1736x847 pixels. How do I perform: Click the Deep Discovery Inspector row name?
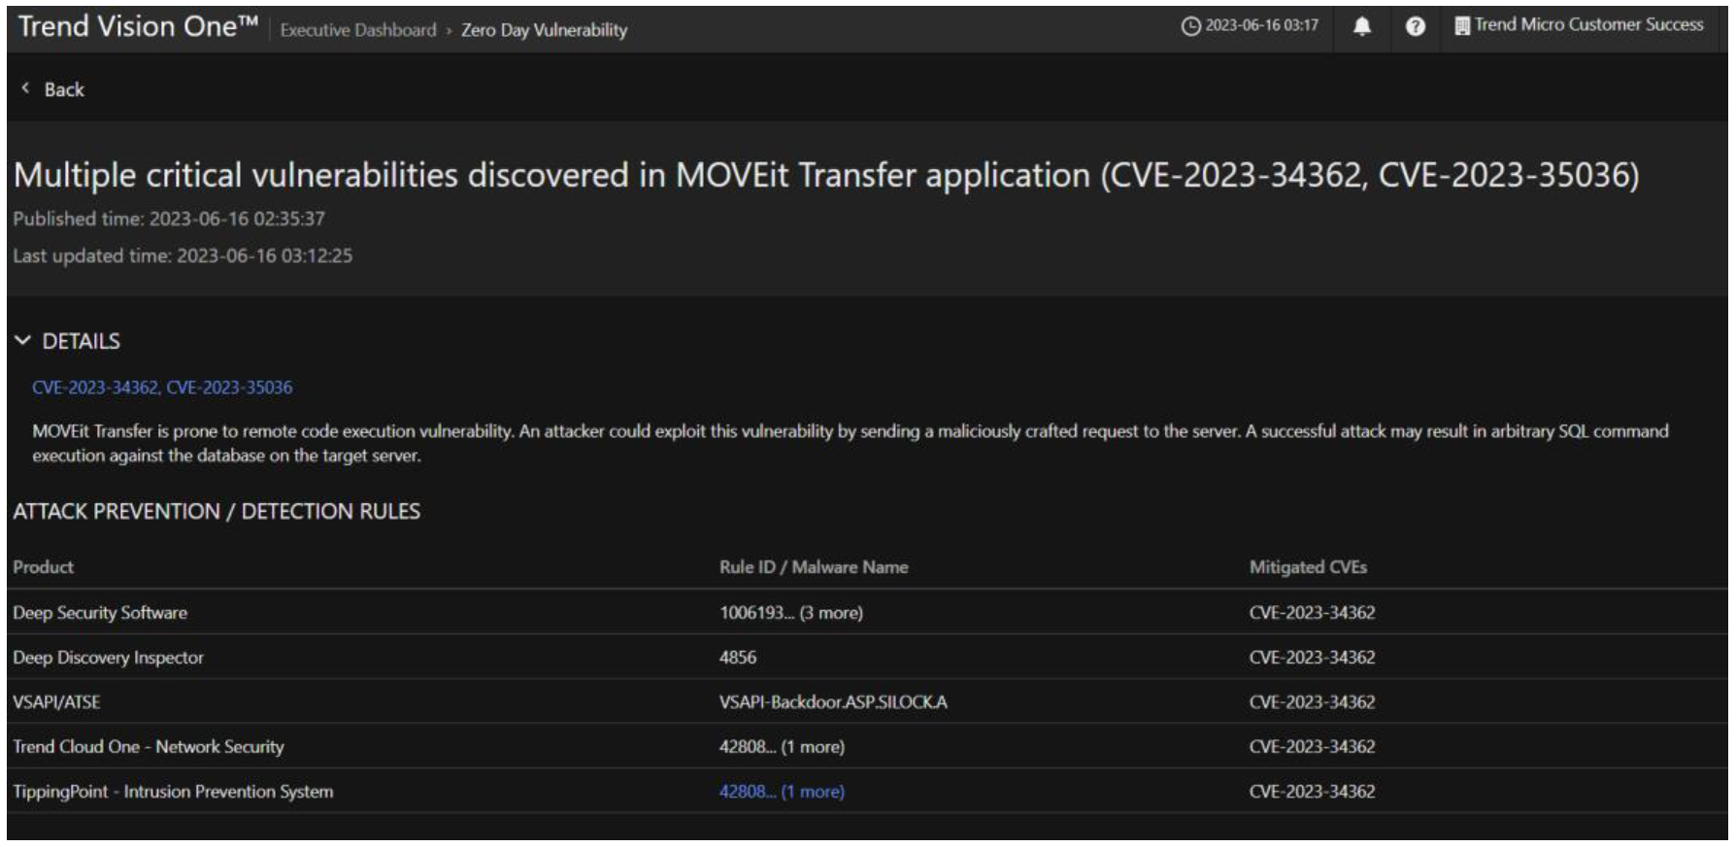[x=108, y=658]
